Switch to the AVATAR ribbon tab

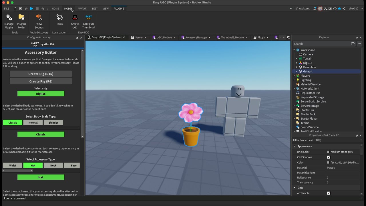tap(82, 9)
